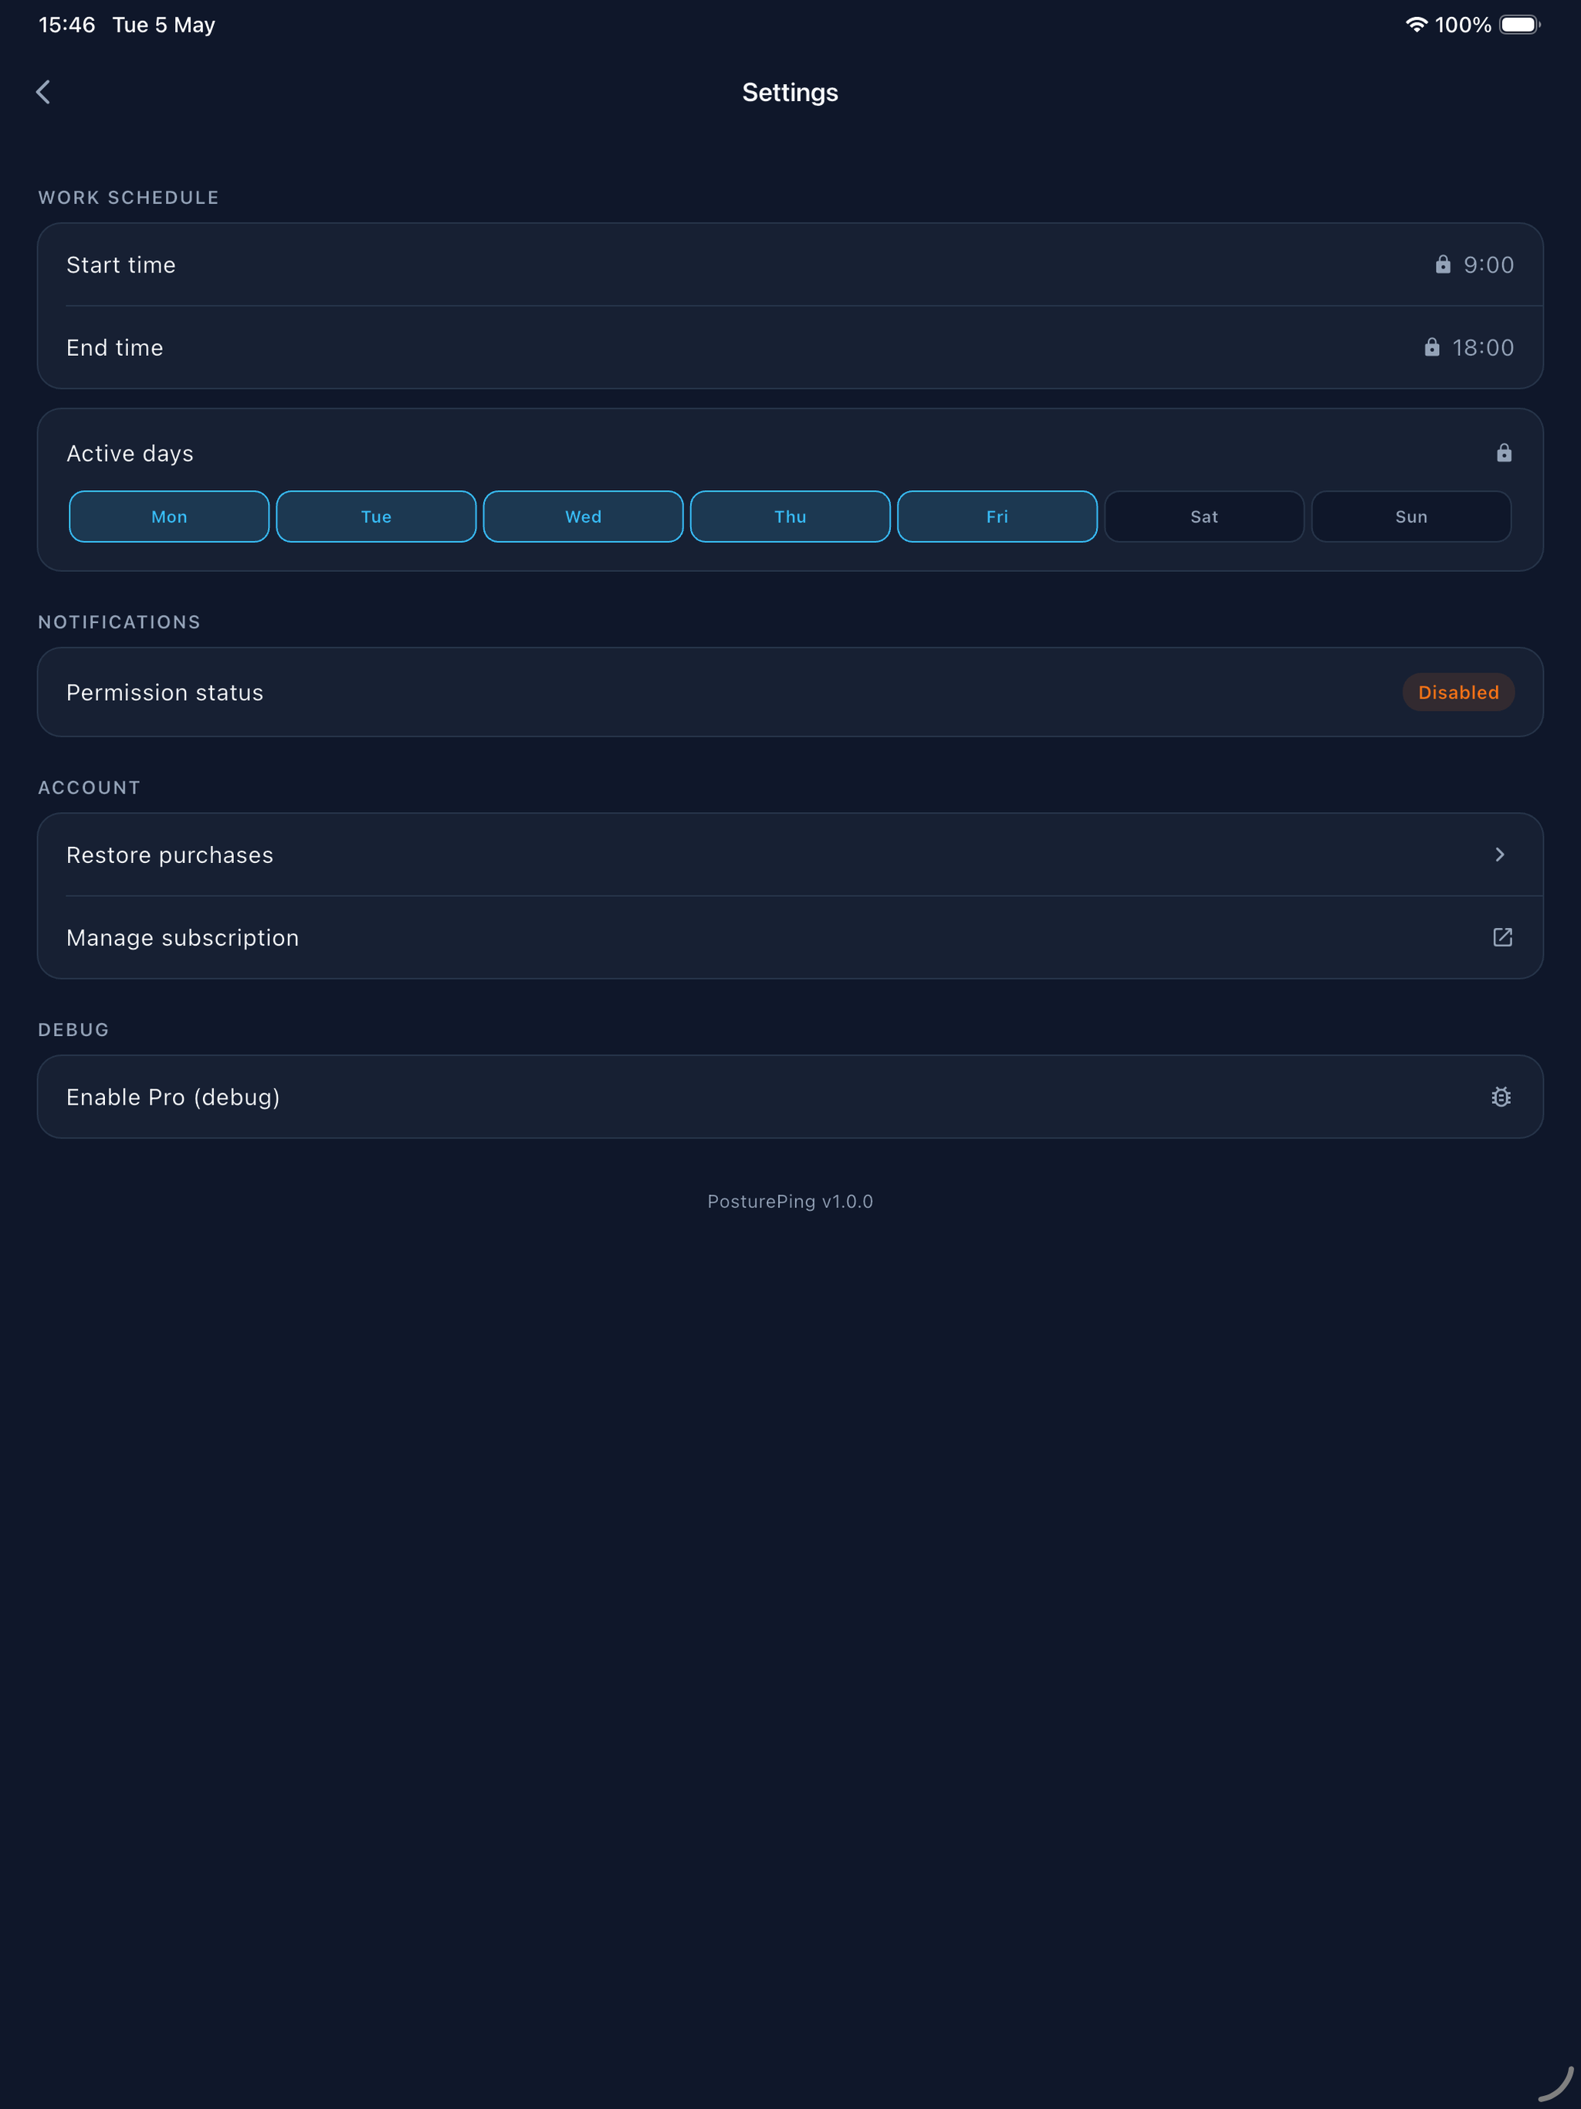This screenshot has height=2109, width=1581.
Task: Tap the DEBUG section header
Action: click(73, 1030)
